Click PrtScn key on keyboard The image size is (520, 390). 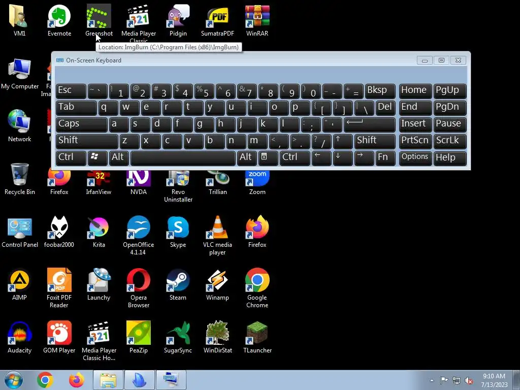[x=415, y=141]
